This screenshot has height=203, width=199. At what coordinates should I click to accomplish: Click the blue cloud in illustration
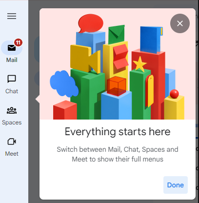click(x=64, y=83)
